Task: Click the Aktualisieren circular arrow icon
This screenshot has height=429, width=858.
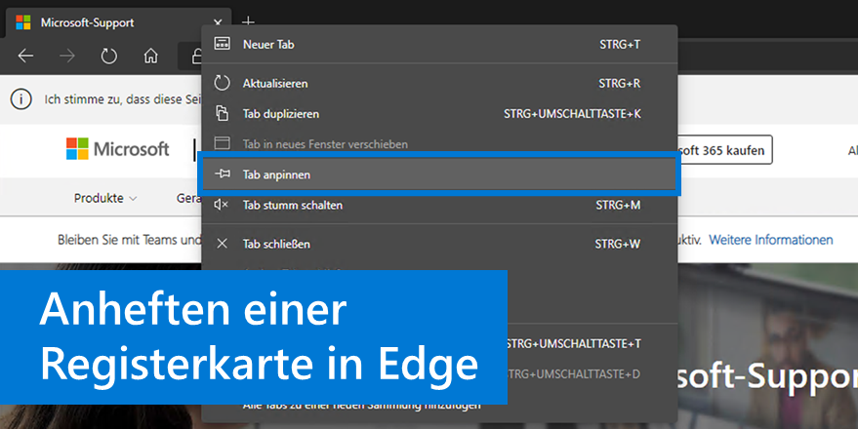Action: [x=222, y=83]
